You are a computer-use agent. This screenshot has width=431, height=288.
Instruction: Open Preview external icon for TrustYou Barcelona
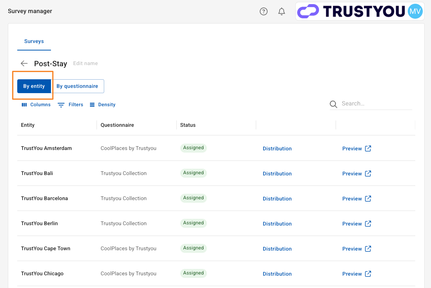(x=368, y=199)
